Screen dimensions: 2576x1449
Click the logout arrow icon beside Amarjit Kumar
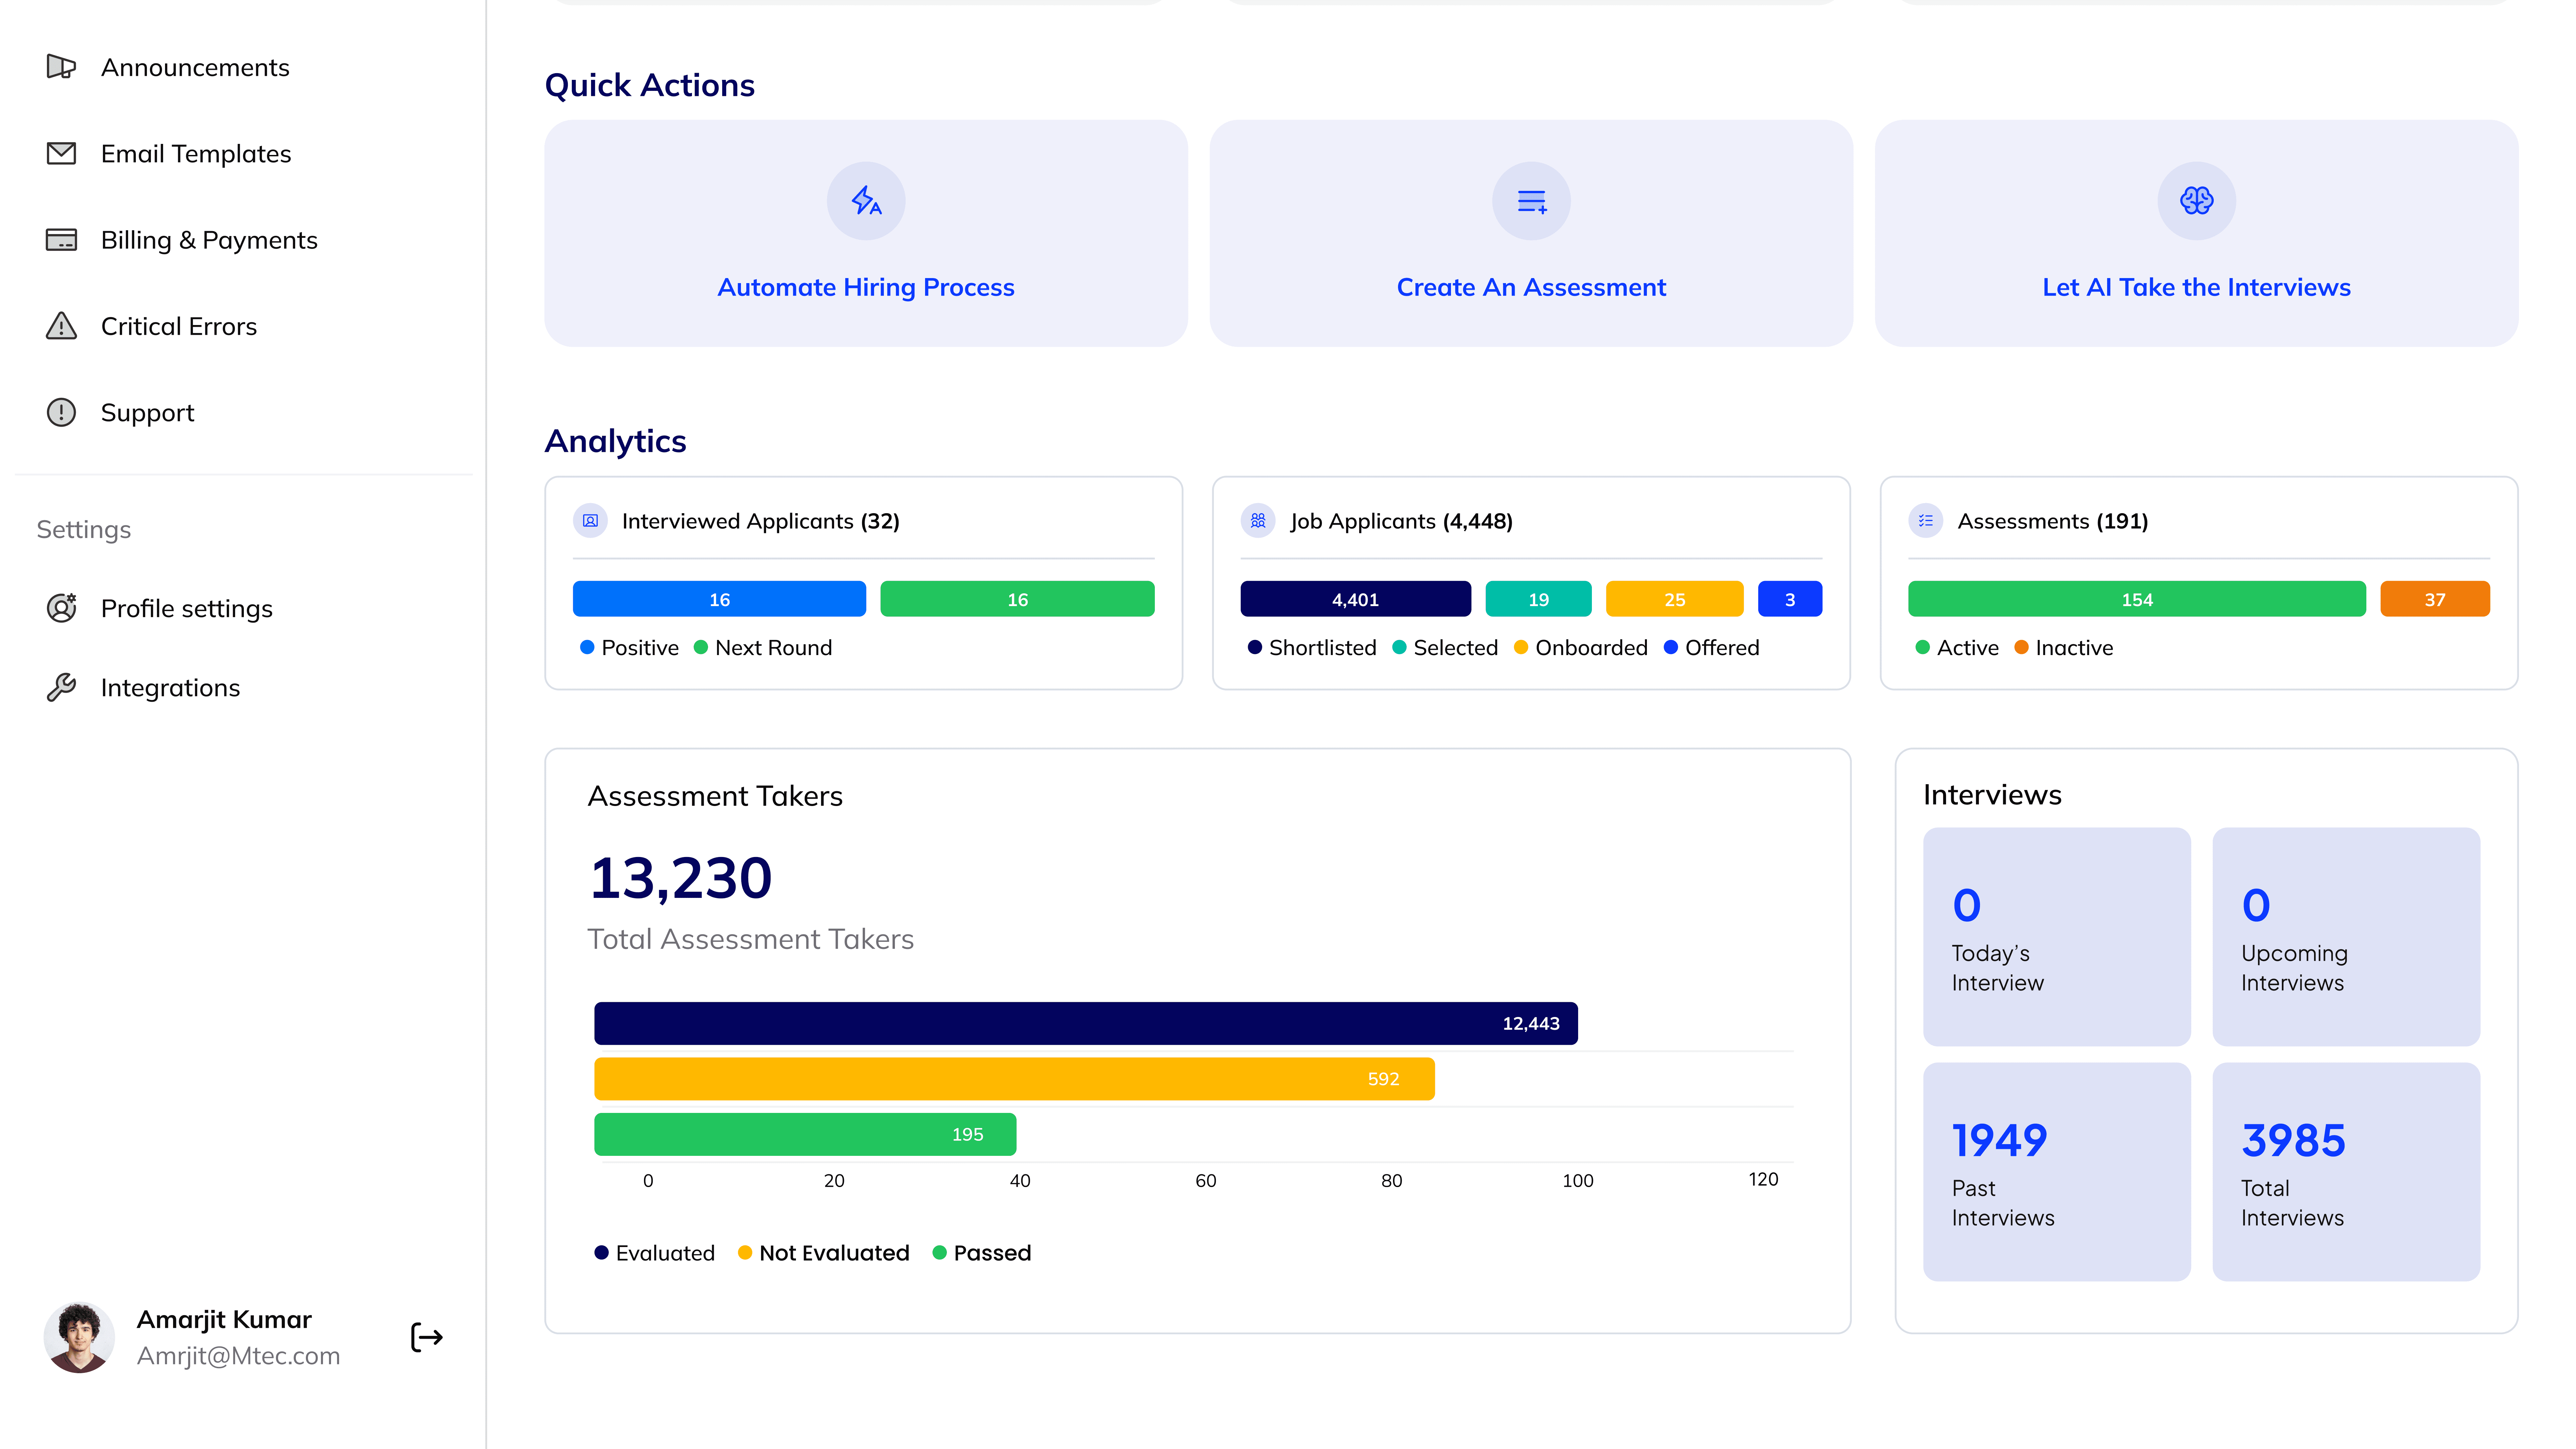coord(427,1337)
